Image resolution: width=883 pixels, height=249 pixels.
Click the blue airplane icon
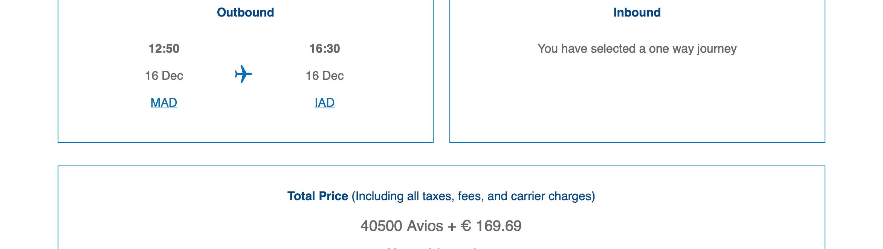(x=243, y=74)
